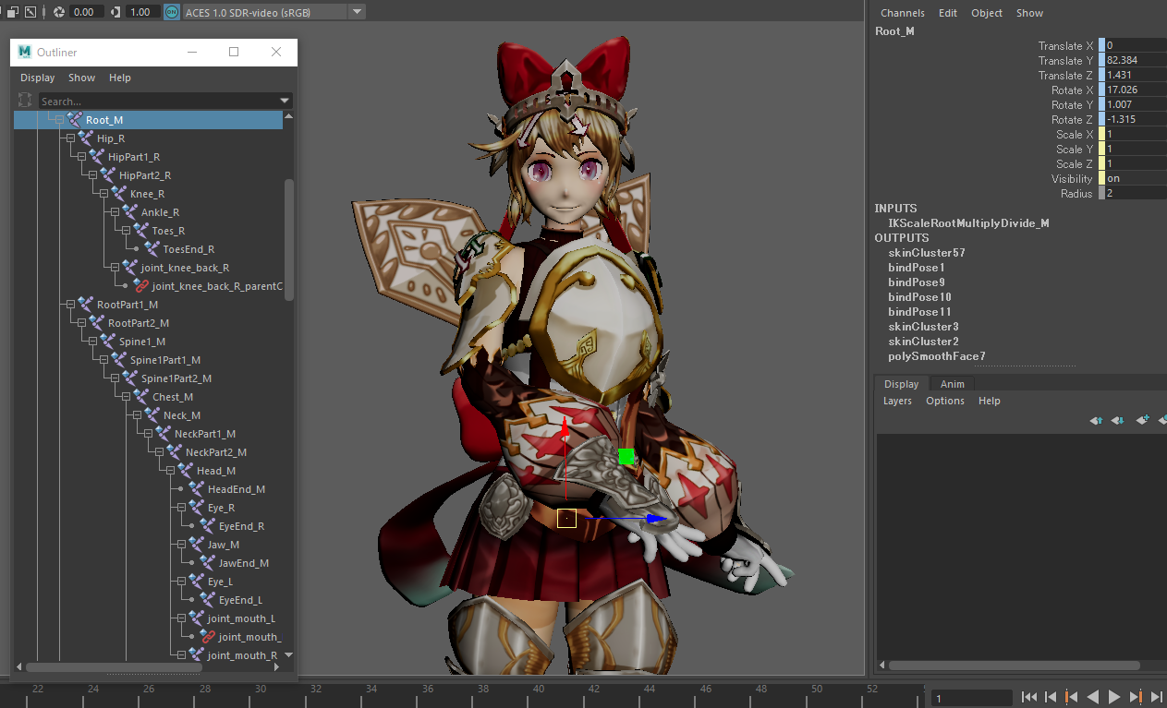Screen dimensions: 1167x708
Task: Click the HipPart1_R joint icon
Action: click(96, 157)
